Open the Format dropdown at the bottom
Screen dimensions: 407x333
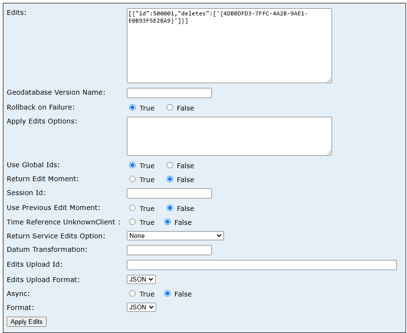141,307
